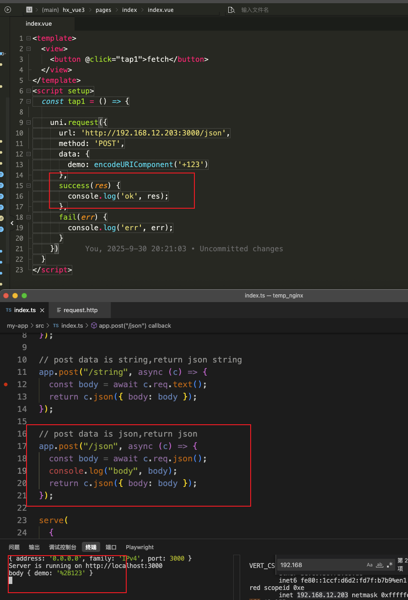Click the project icon before {main} breadcrumb
This screenshot has height=600, width=408.
[29, 10]
